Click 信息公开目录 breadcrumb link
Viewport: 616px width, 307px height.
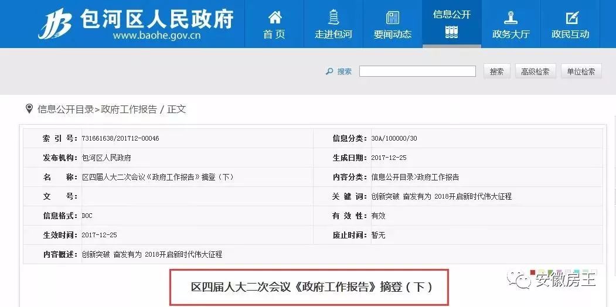point(65,109)
